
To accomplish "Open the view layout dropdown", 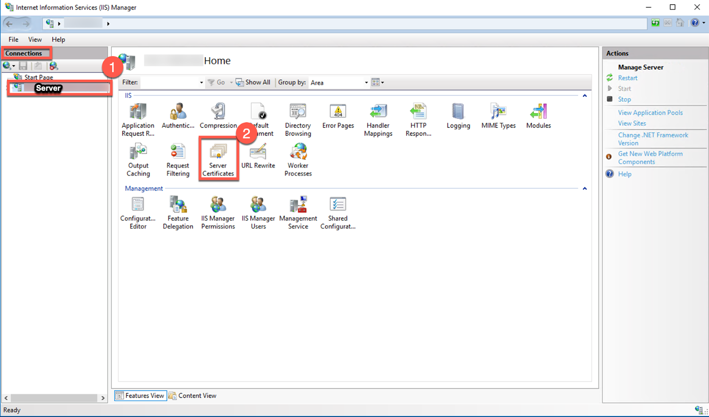I will [x=378, y=82].
